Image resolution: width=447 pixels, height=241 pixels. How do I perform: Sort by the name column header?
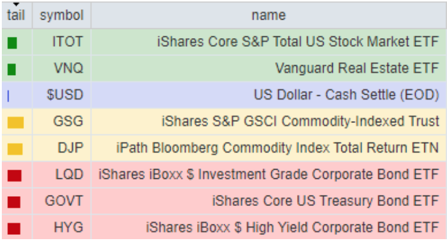pyautogui.click(x=268, y=15)
